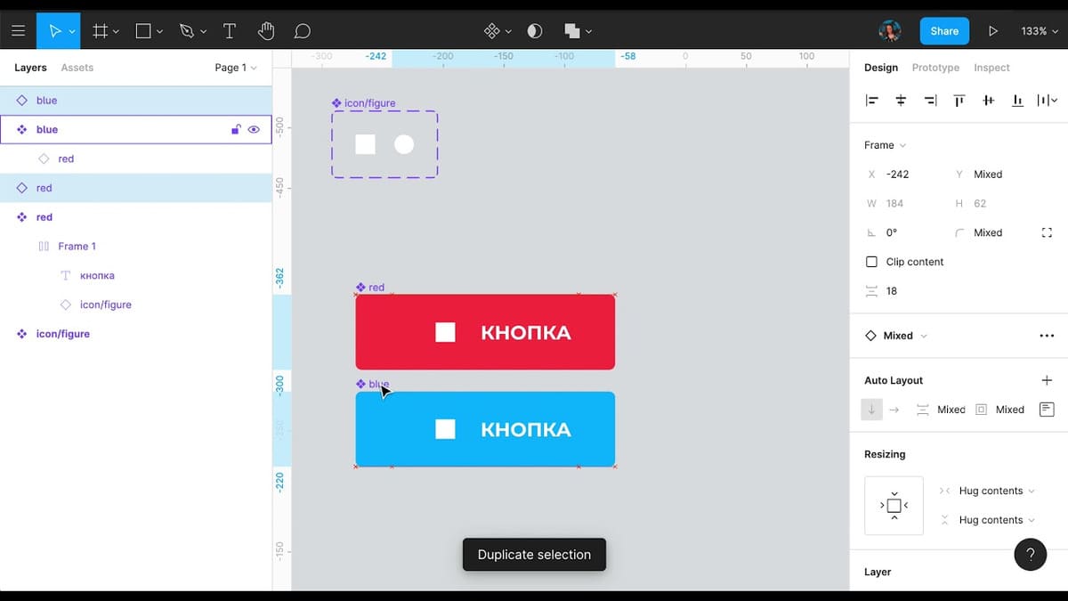Screen dimensions: 1068x601
Task: Open the main hamburger menu
Action: 18,31
